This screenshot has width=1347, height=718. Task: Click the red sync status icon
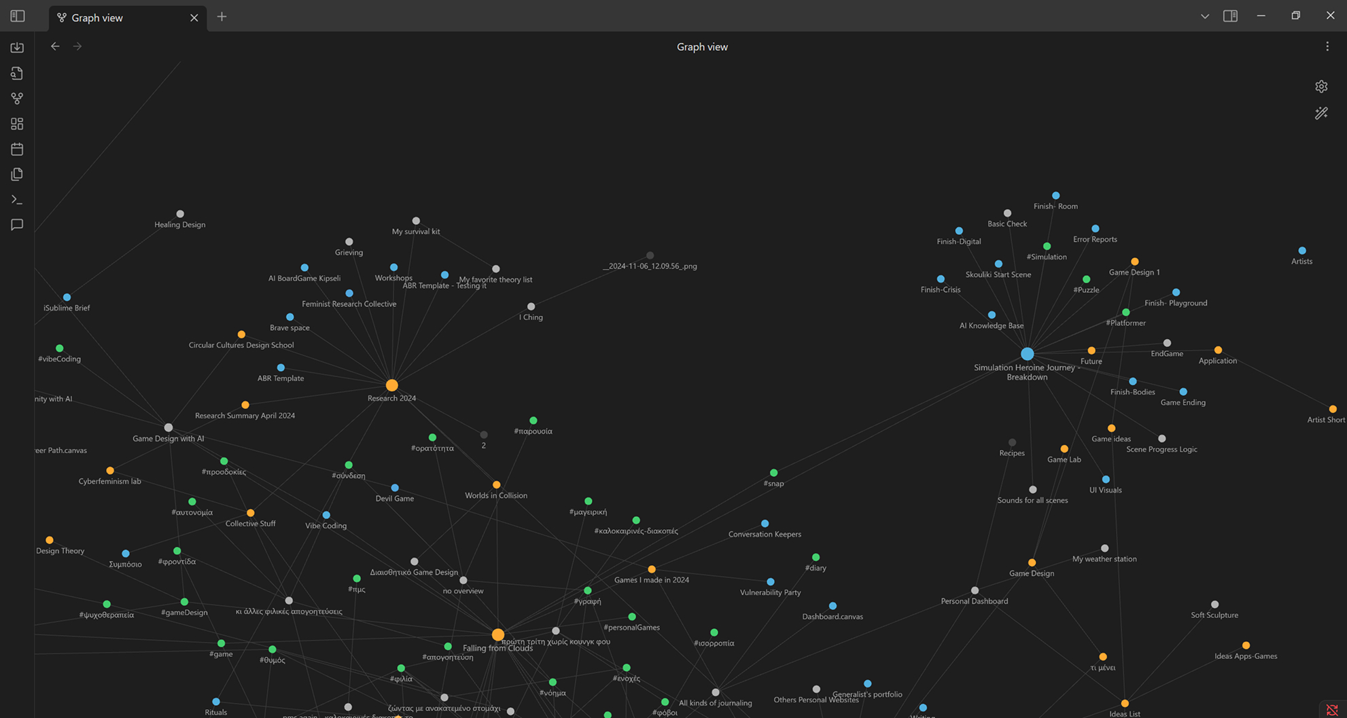1332,710
